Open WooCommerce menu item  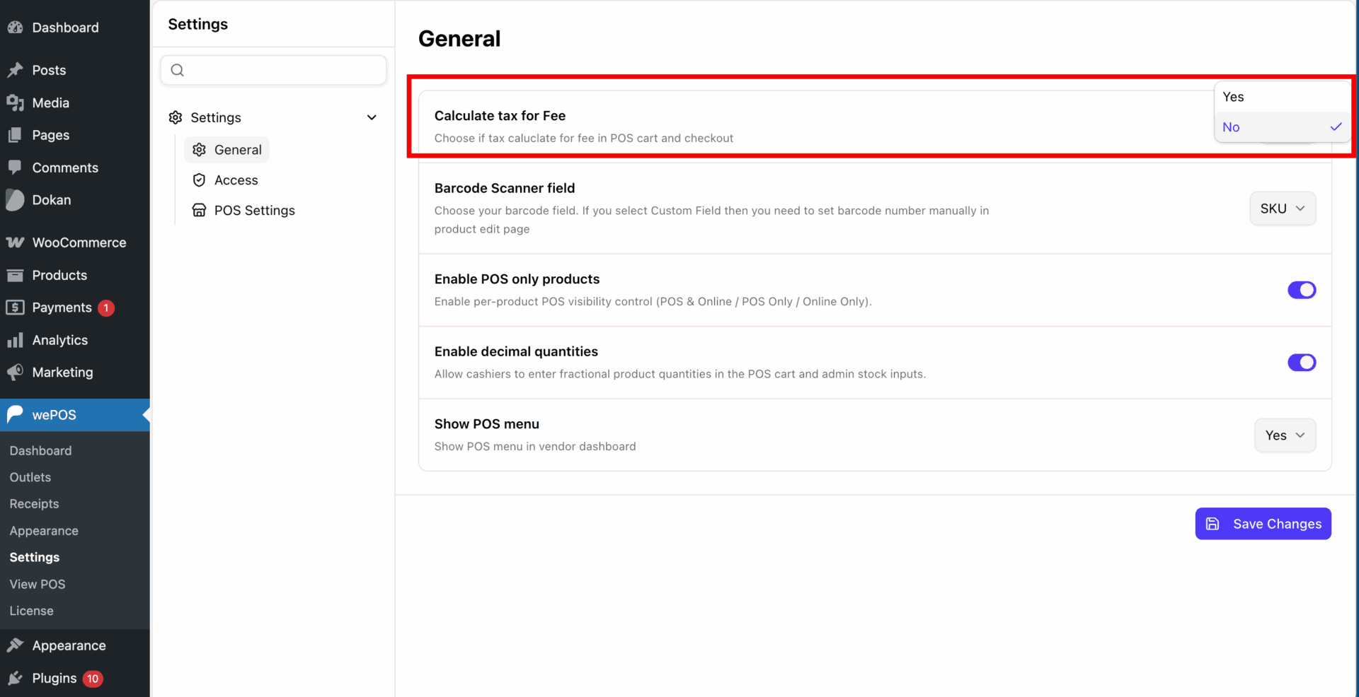[x=75, y=242]
